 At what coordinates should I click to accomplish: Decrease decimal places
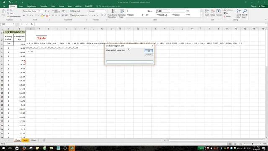coord(105,16)
